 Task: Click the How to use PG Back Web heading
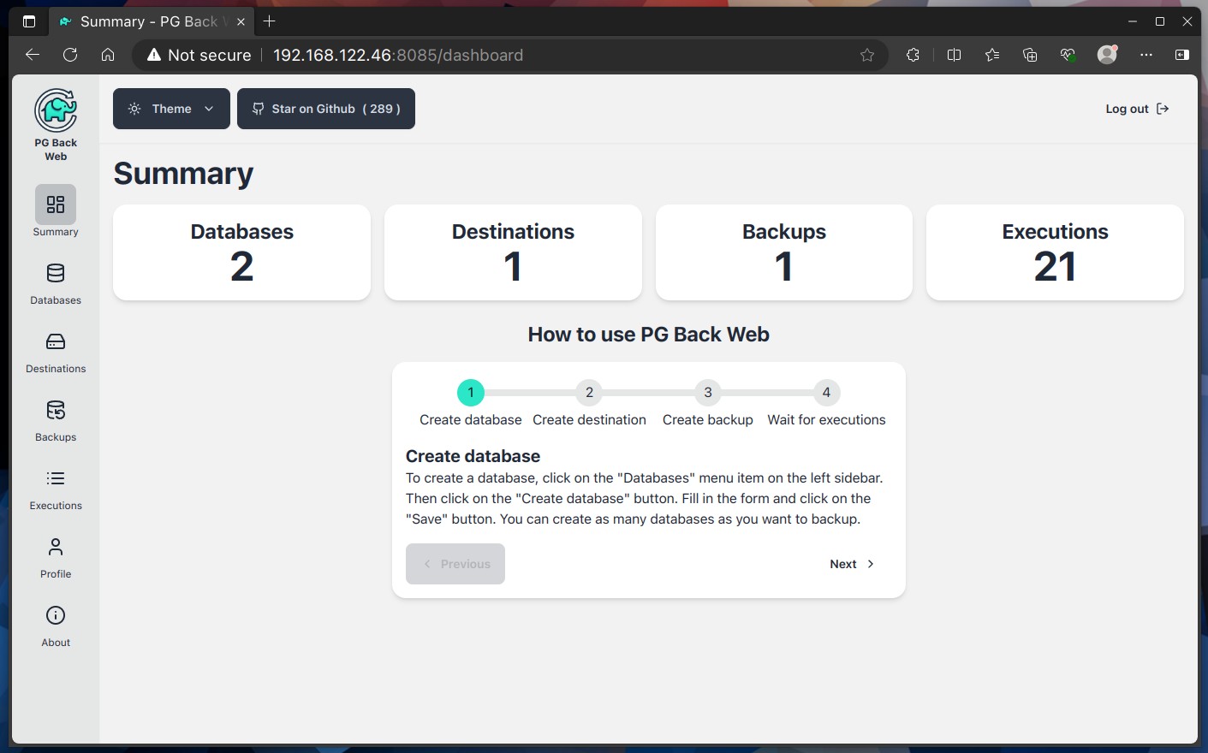click(648, 335)
